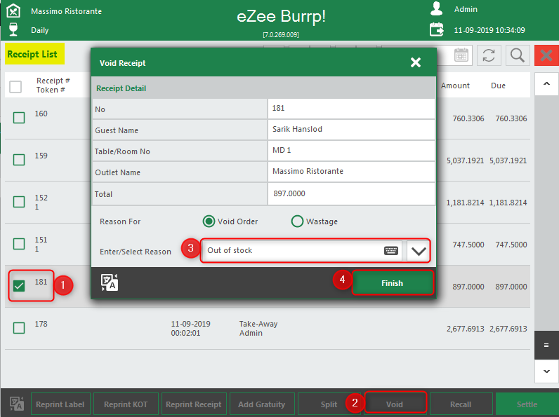Click the amount 2,677.6913 of receipt 178
Viewport: 559px width, 417px height.
click(x=465, y=329)
